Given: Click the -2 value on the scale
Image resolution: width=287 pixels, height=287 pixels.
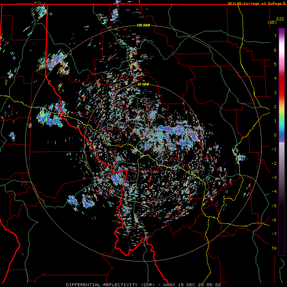Looking at the screenshot, I should 274,164.
